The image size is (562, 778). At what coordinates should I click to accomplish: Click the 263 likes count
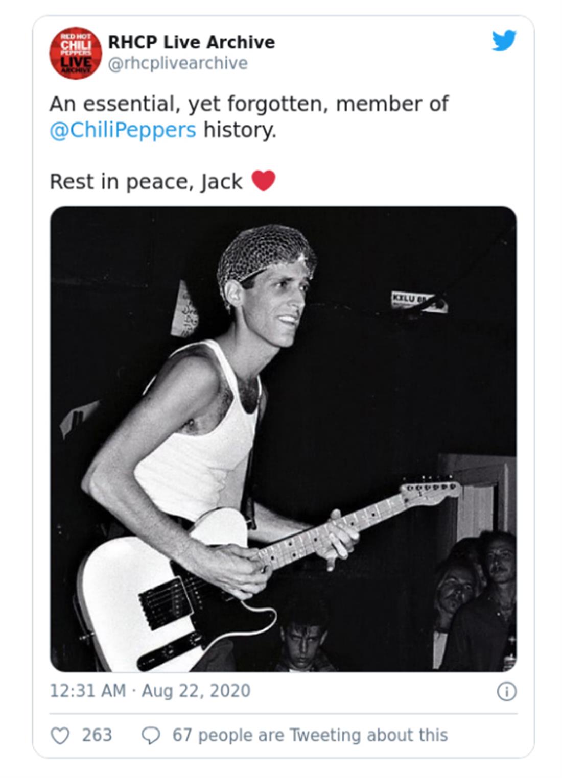97,735
